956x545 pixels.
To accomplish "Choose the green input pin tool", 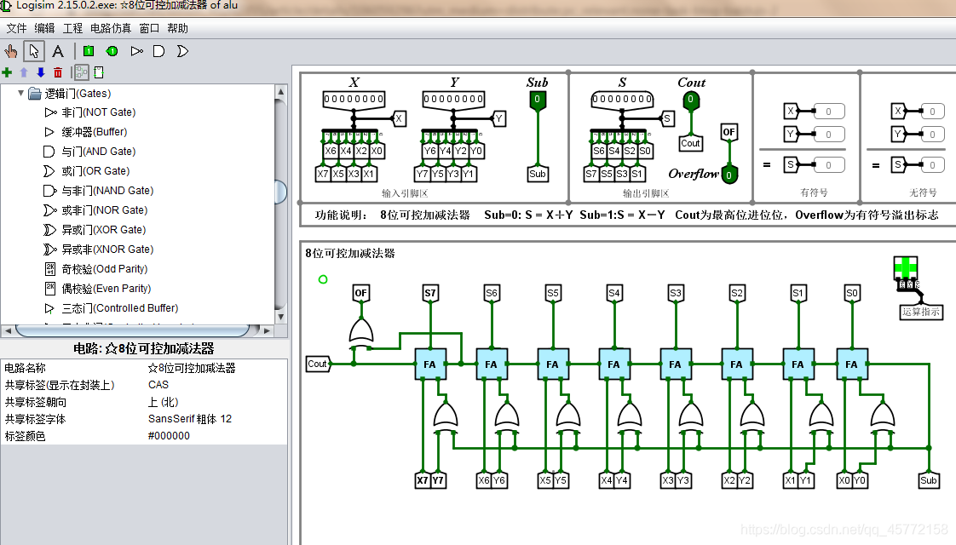I will (89, 51).
